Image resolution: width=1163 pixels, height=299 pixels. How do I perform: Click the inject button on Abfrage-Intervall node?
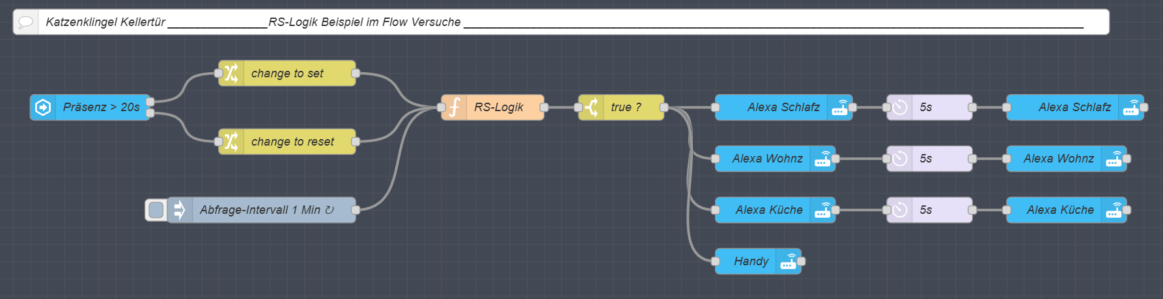click(156, 210)
